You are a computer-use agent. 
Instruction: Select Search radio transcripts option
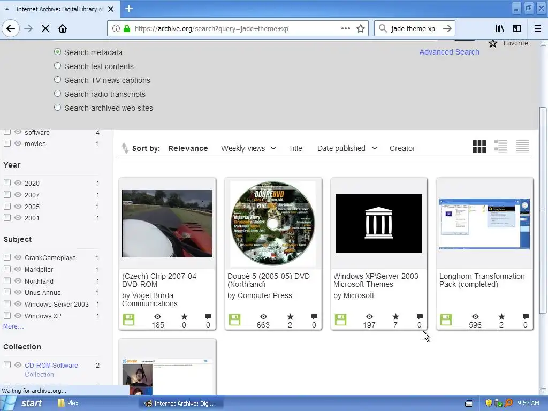click(x=58, y=94)
